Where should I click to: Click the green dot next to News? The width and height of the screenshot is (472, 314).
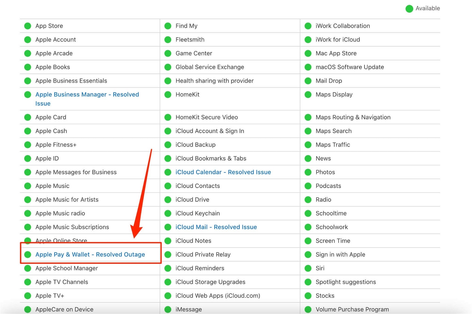pyautogui.click(x=308, y=158)
